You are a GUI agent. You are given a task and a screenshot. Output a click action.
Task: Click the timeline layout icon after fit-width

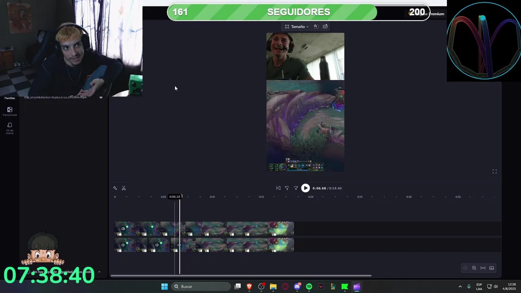pyautogui.click(x=492, y=268)
